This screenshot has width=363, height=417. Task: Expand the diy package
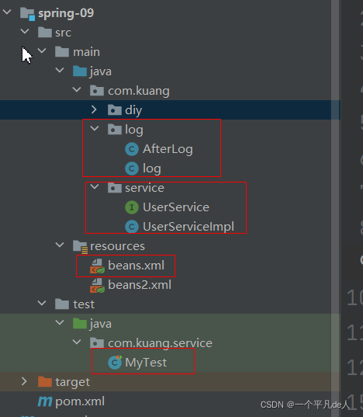click(94, 109)
